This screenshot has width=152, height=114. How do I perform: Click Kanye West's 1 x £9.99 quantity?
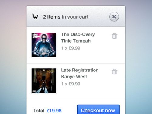71,84
